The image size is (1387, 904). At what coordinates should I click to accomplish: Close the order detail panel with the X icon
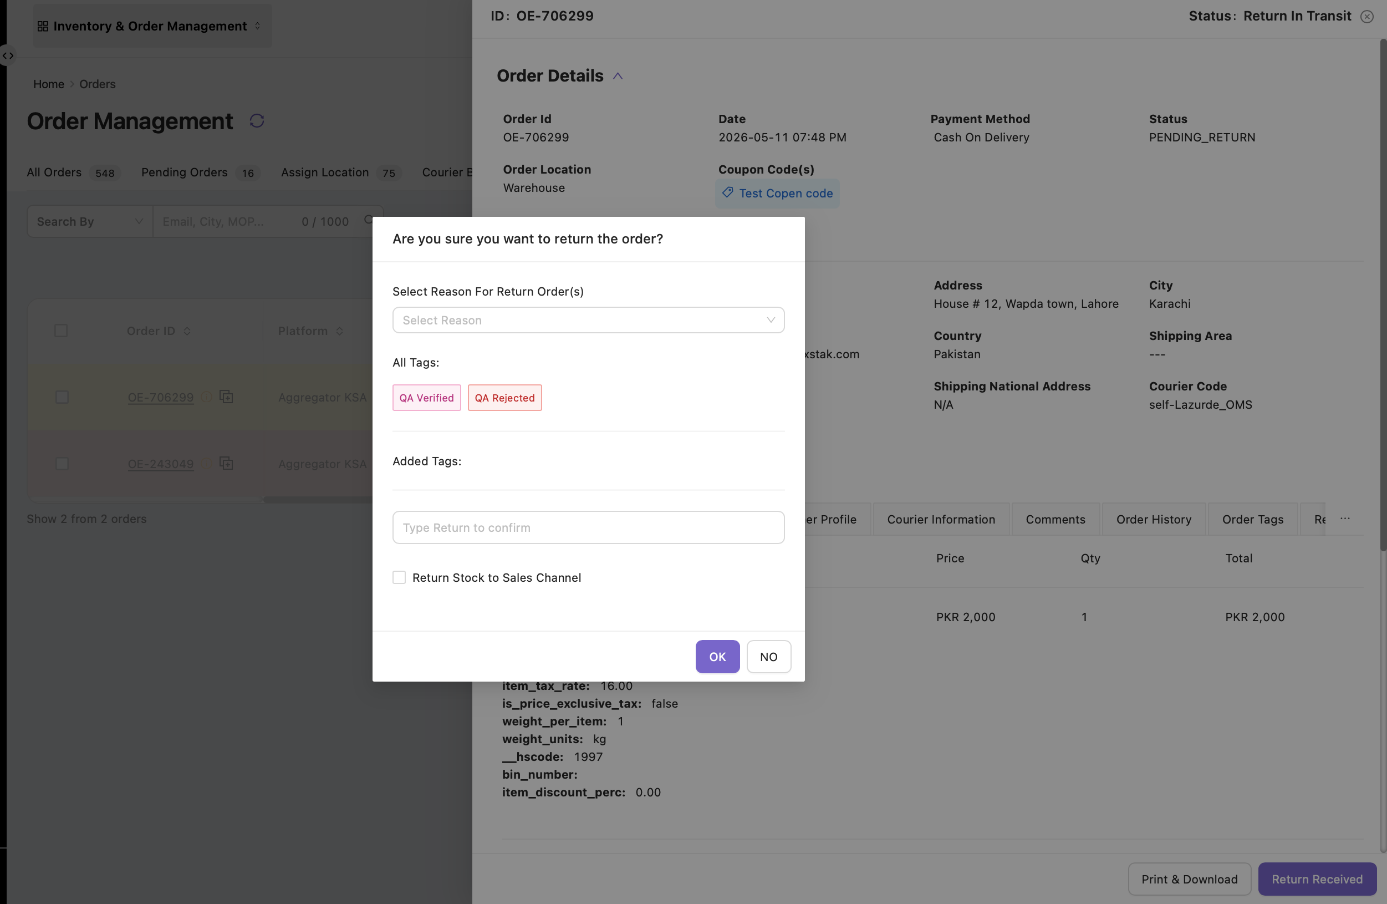(1366, 16)
